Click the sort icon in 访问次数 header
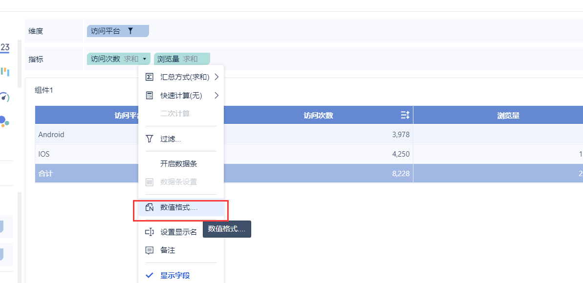 405,115
